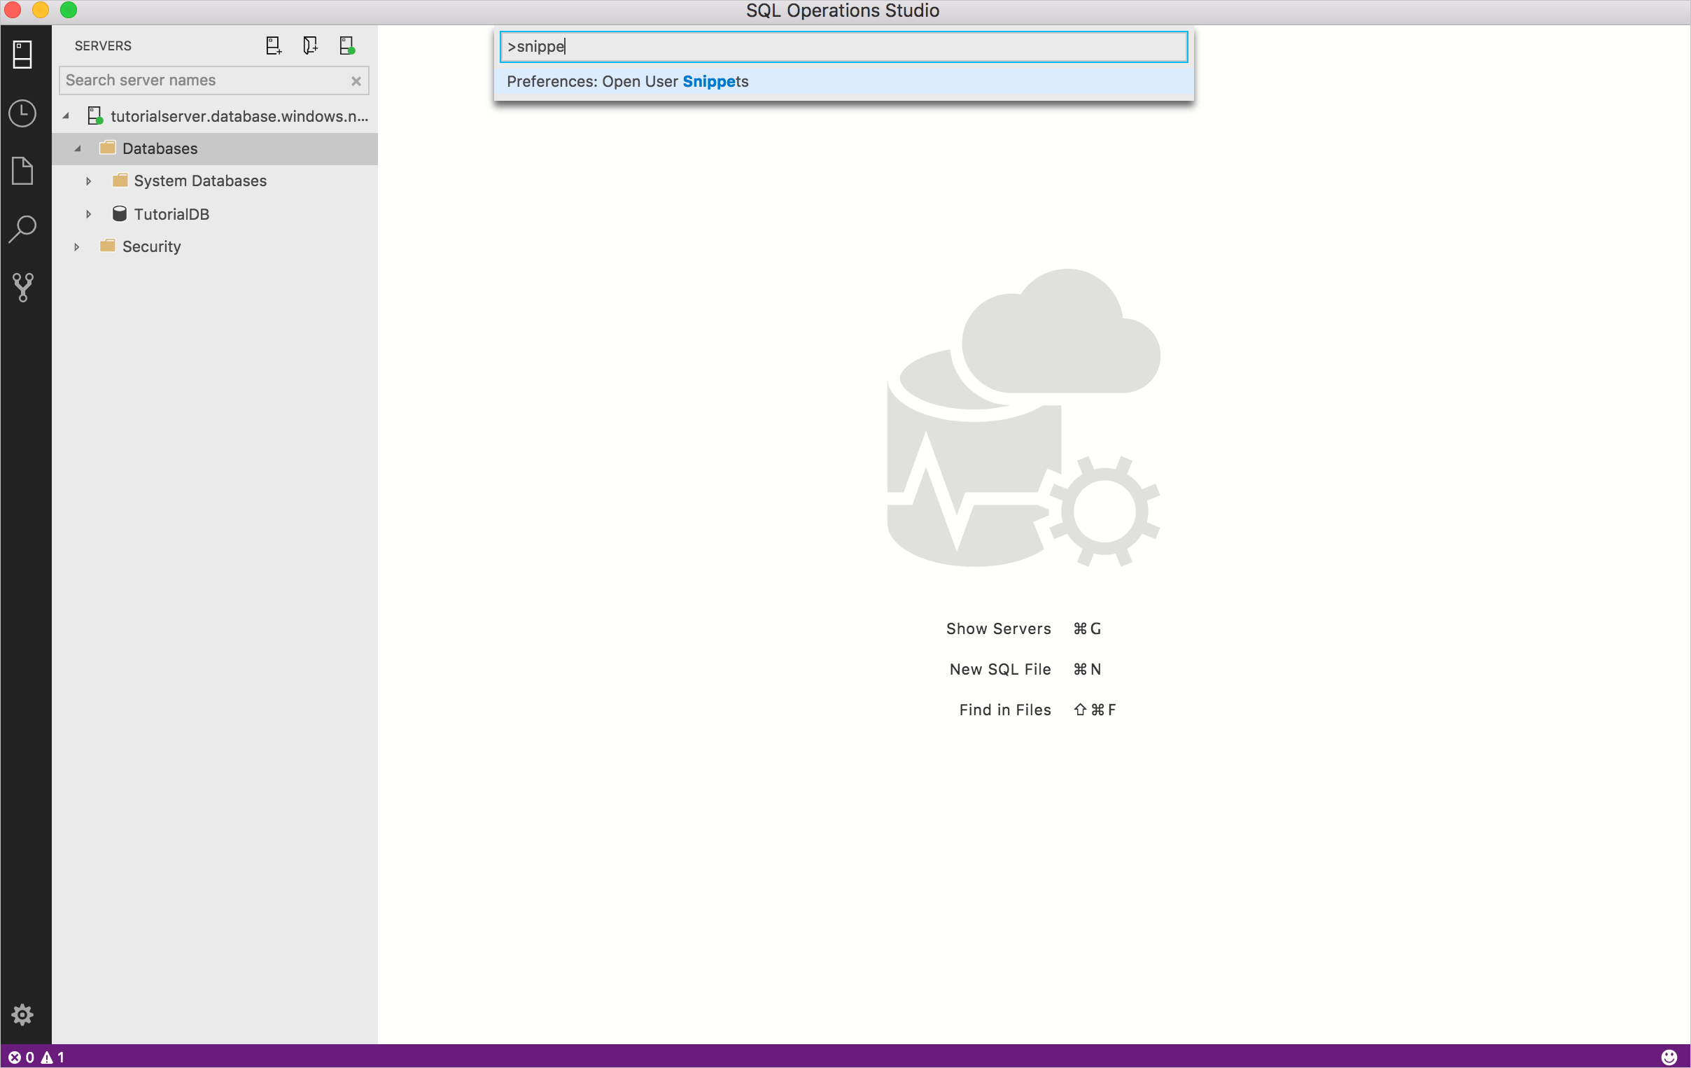Screen dimensions: 1691x1068
Task: Click the Source Control git icon
Action: (22, 287)
